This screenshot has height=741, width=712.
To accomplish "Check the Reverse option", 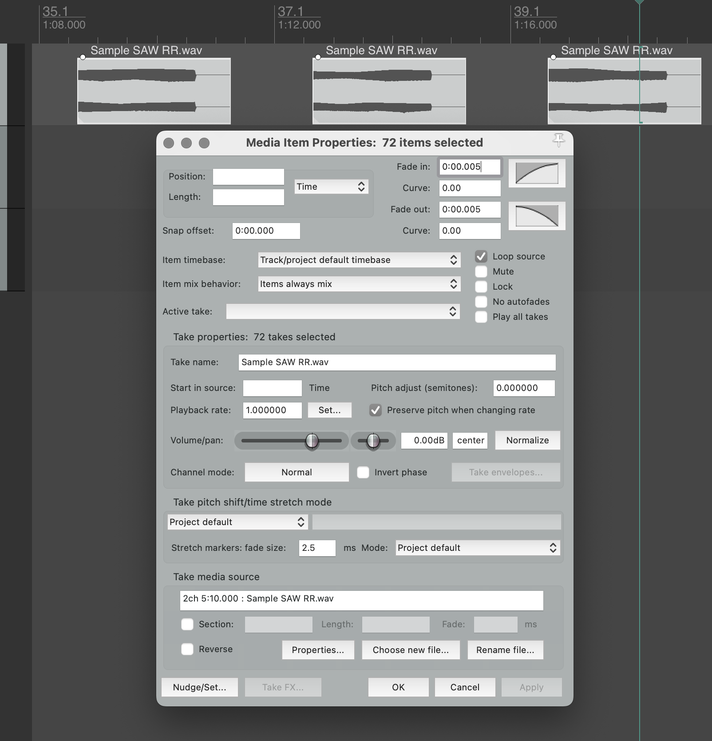I will (187, 649).
